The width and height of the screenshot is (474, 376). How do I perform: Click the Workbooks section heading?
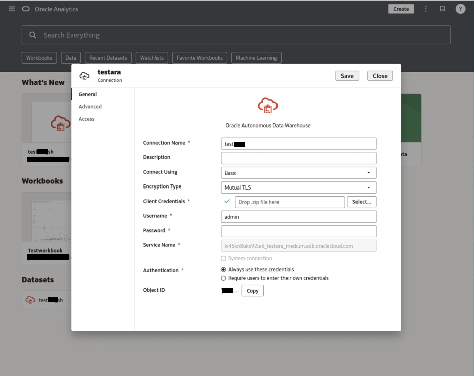pyautogui.click(x=43, y=181)
